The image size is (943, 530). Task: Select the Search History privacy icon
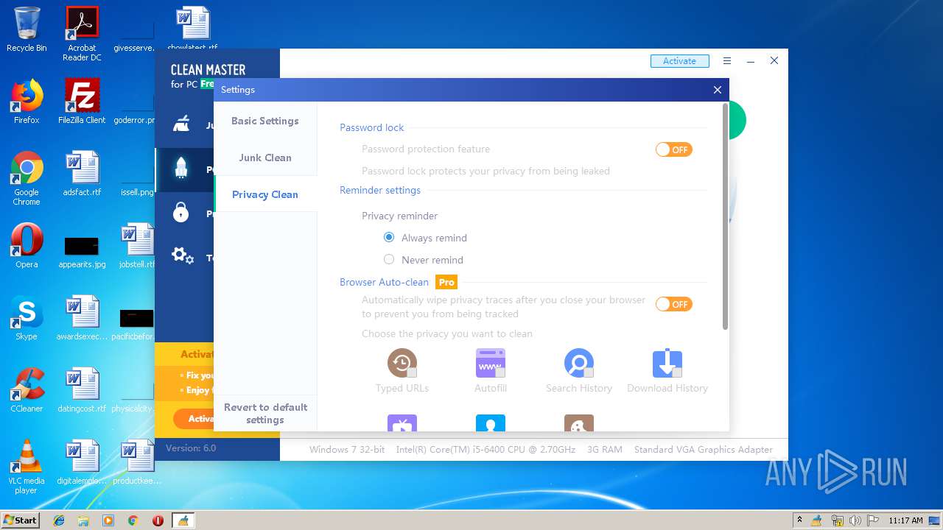579,363
